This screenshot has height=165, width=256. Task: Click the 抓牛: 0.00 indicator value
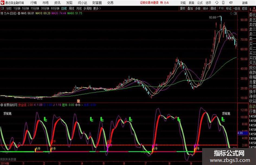(x=68, y=105)
